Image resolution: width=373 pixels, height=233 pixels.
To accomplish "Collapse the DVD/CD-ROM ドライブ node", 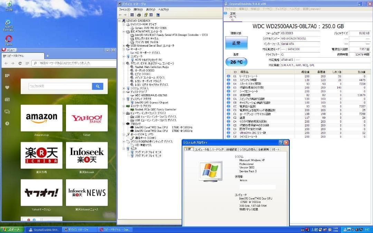I will 124,25.
